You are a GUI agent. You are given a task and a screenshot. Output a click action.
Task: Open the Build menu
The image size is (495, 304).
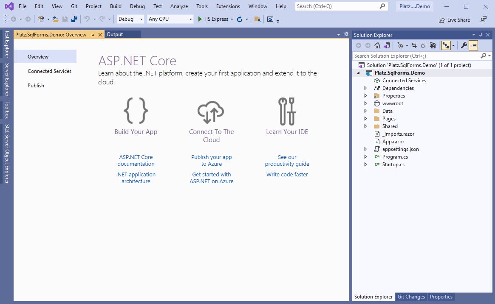click(x=116, y=6)
